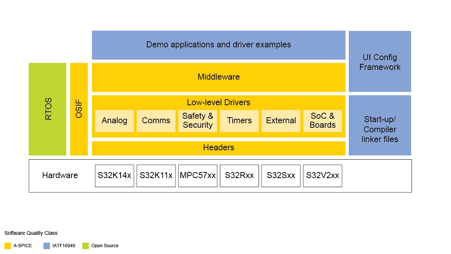This screenshot has height=254, width=451.
Task: Select the SoC & Boards block
Action: pyautogui.click(x=322, y=121)
